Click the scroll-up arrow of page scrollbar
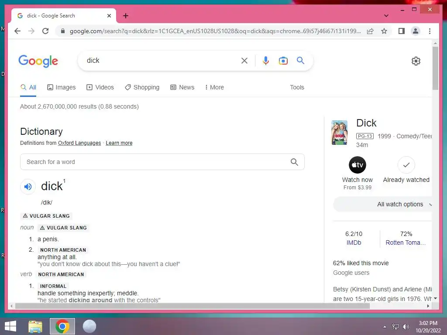 [x=435, y=43]
